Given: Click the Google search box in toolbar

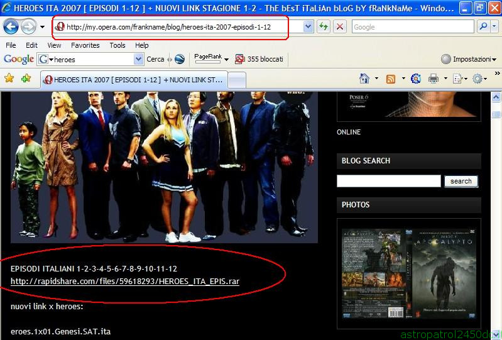Looking at the screenshot, I should [413, 27].
